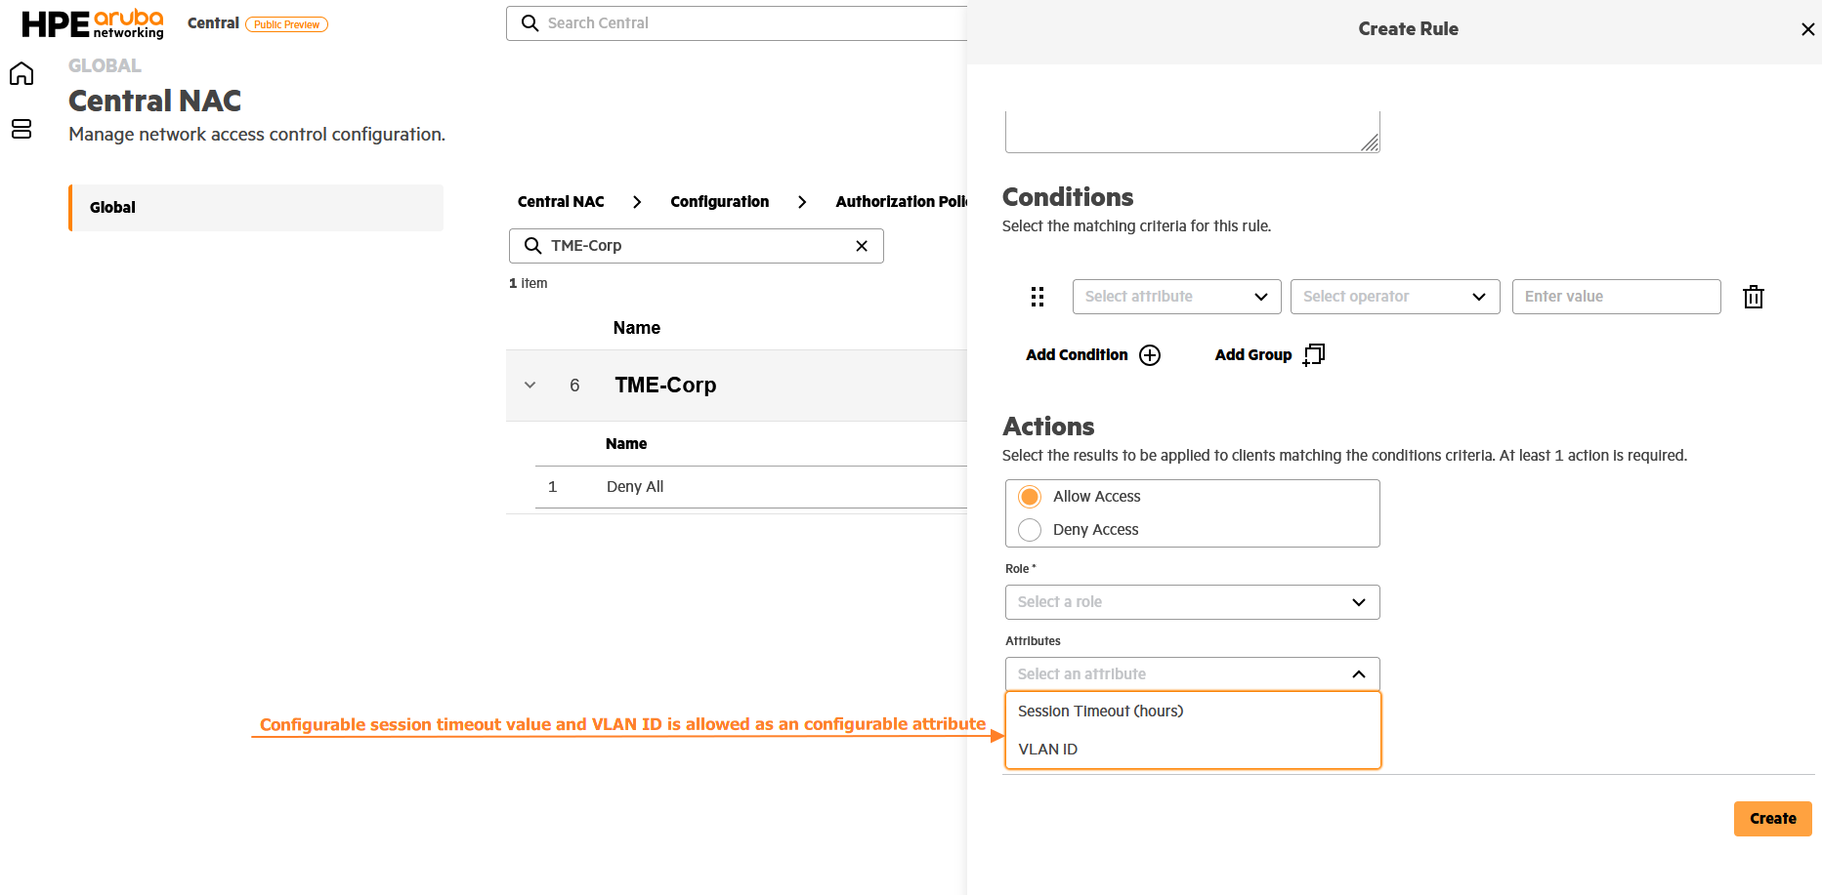Image resolution: width=1822 pixels, height=895 pixels.
Task: Click the TME-Corp filter text box
Action: coord(696,246)
